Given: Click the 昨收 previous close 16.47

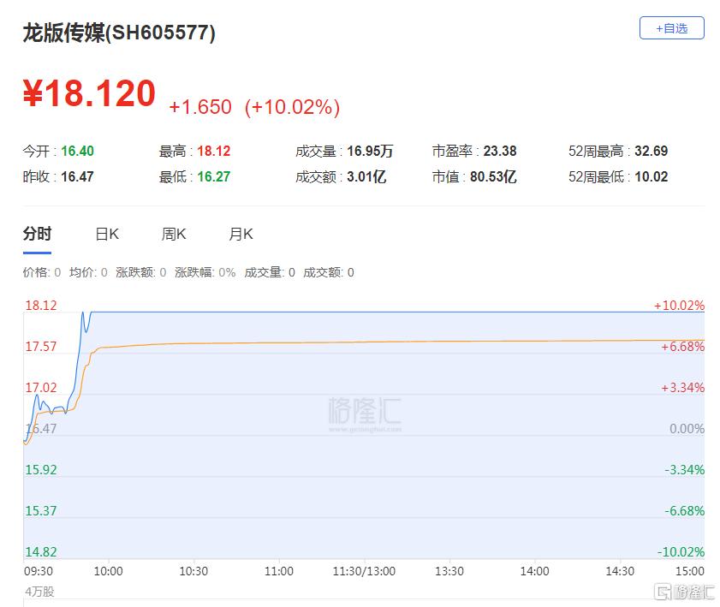Looking at the screenshot, I should 77,176.
